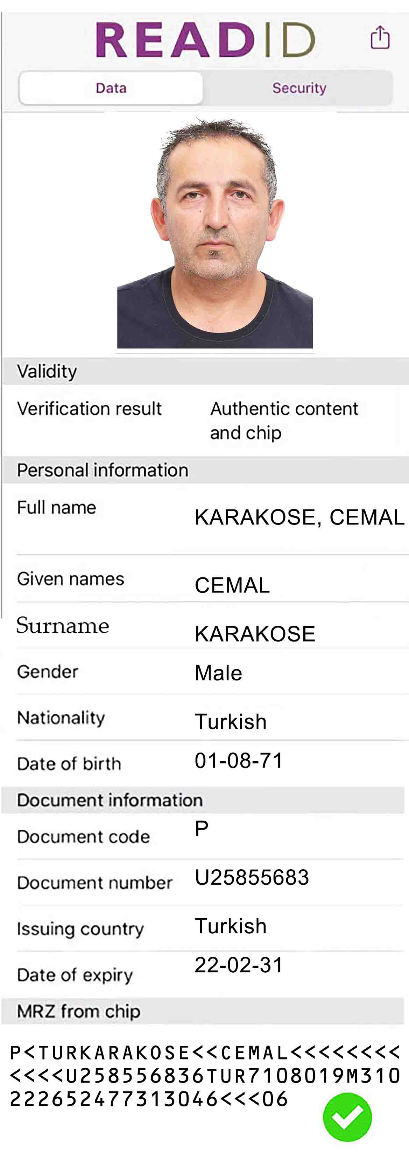Tap the passport photo thumbnail
Image resolution: width=409 pixels, height=1173 pixels.
(x=215, y=234)
